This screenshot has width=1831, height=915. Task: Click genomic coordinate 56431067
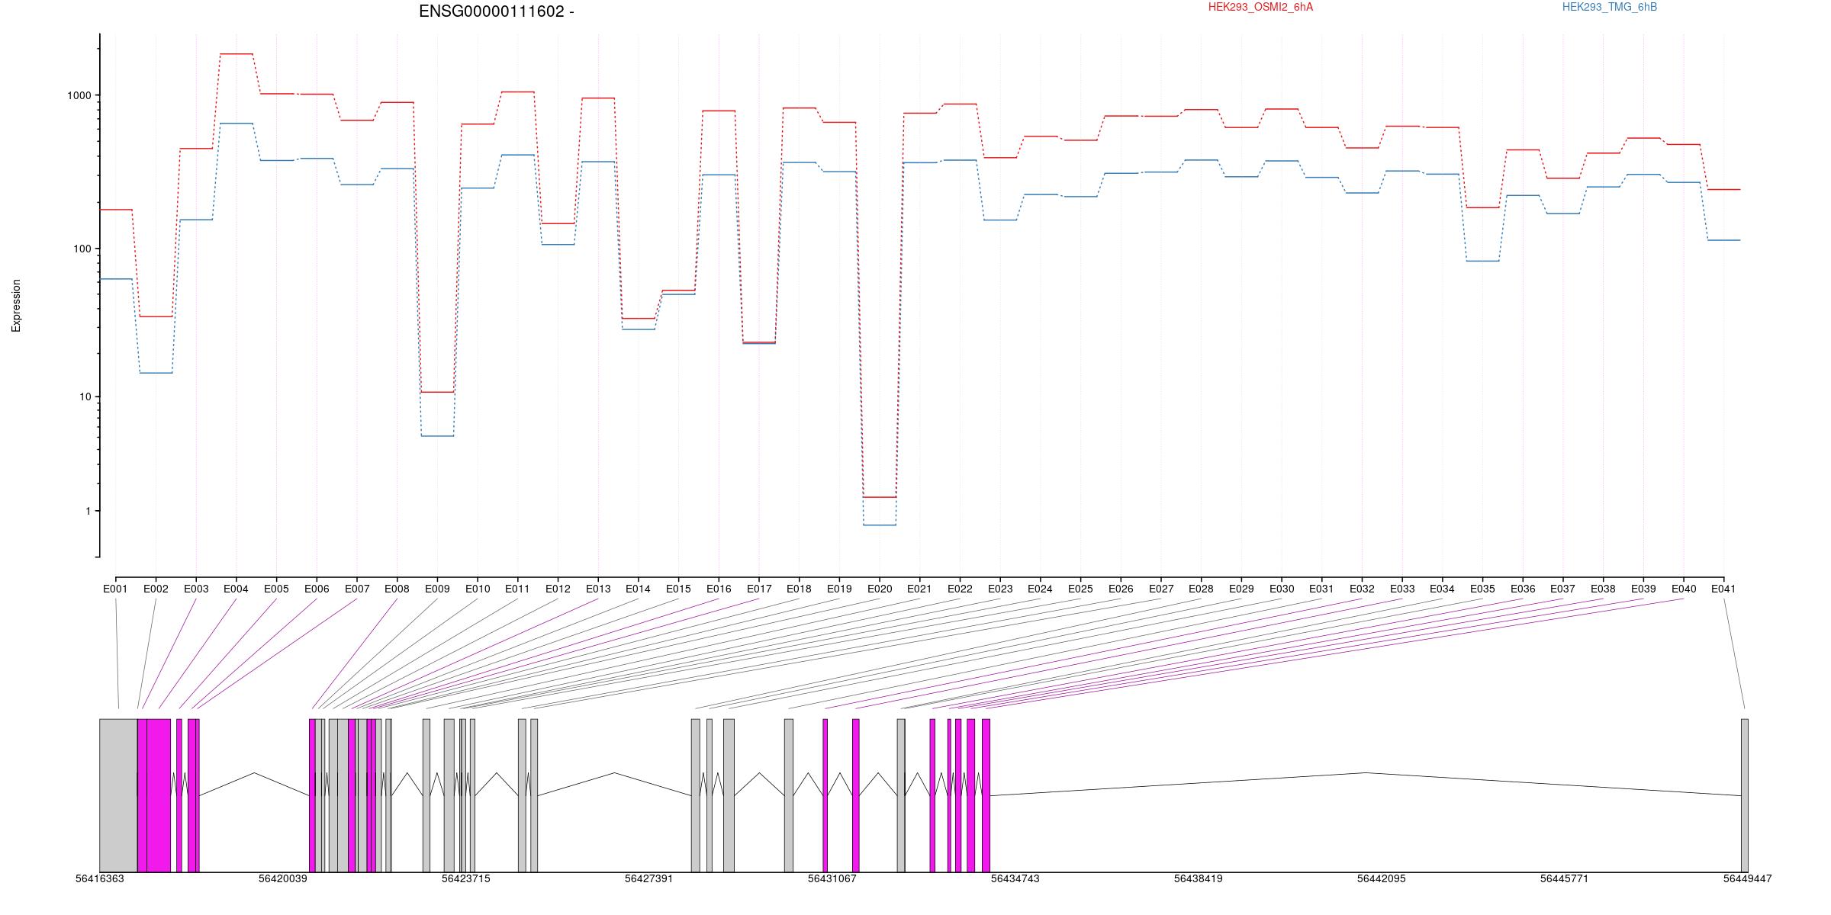pyautogui.click(x=832, y=878)
